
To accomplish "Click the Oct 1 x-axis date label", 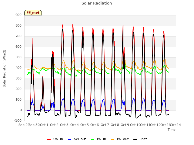I will pyautogui.click(x=44, y=125).
